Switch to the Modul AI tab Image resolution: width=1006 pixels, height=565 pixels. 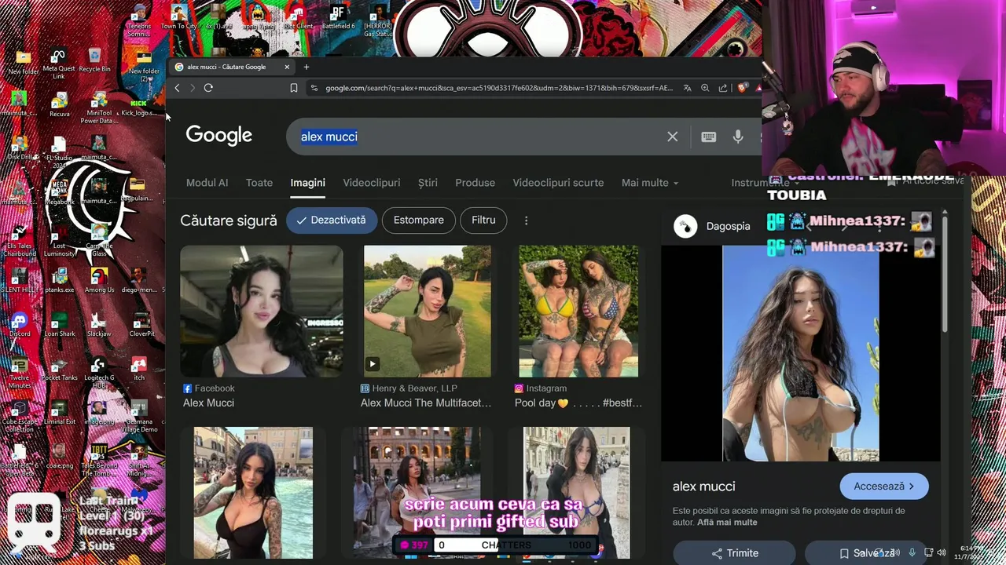(207, 183)
